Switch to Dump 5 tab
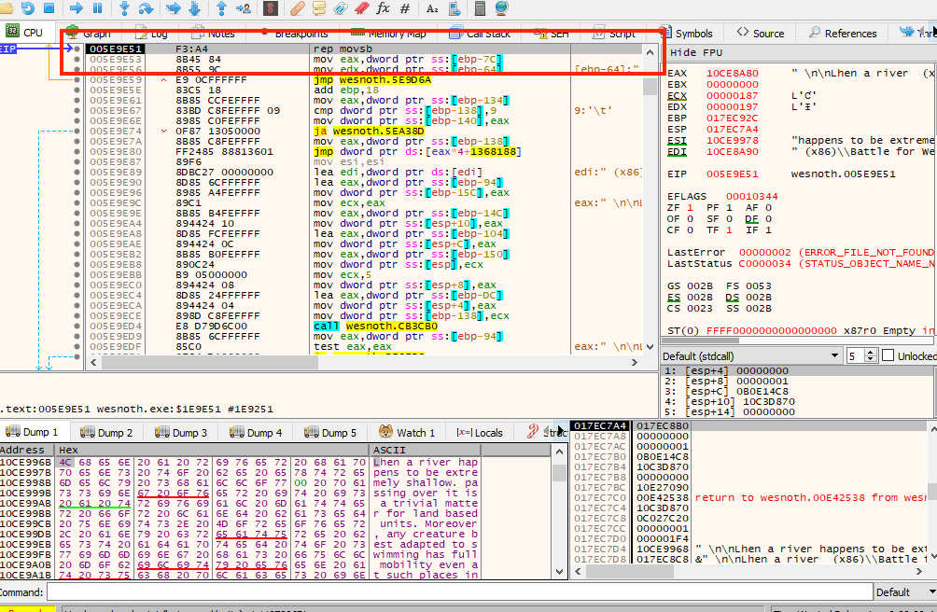Screen dimensions: 937x612 point(330,432)
